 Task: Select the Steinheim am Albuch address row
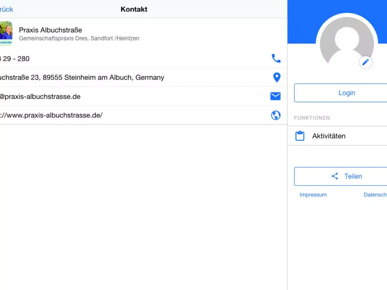pyautogui.click(x=143, y=77)
